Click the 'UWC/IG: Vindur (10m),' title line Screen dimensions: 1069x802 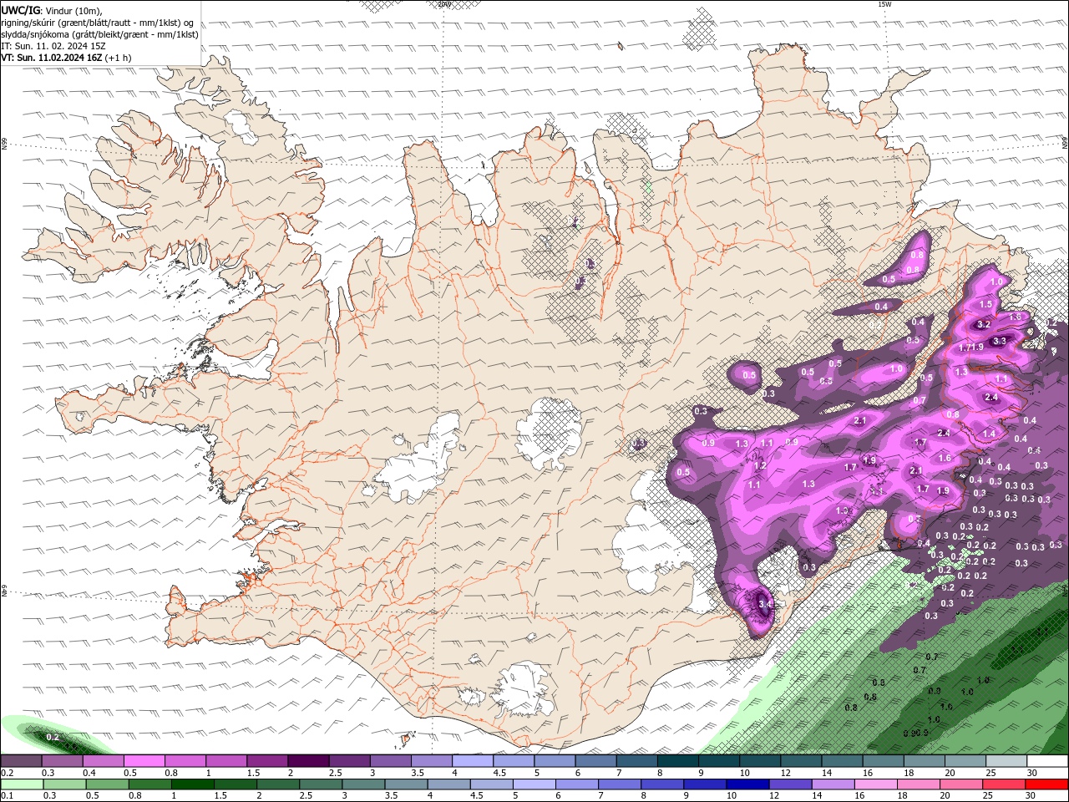click(x=51, y=10)
